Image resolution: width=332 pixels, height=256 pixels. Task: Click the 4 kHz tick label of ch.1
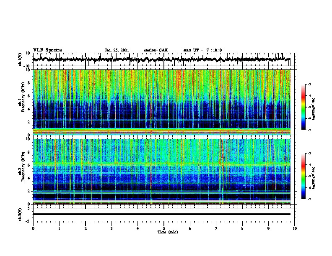[29, 109]
